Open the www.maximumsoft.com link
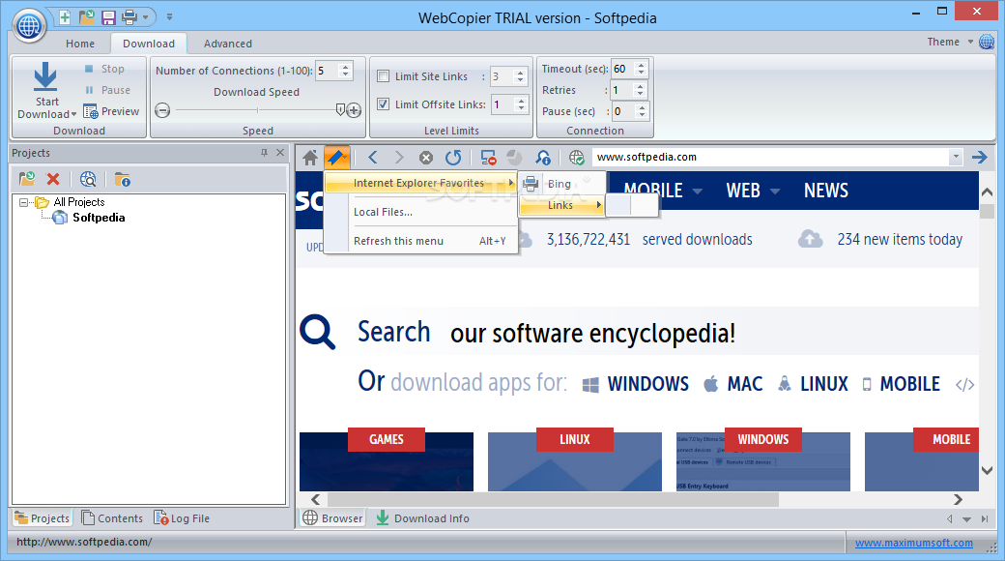The width and height of the screenshot is (1005, 561). coord(914,543)
